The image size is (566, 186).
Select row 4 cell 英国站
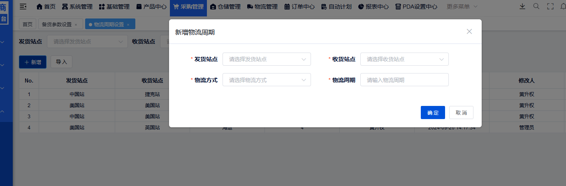[152, 127]
